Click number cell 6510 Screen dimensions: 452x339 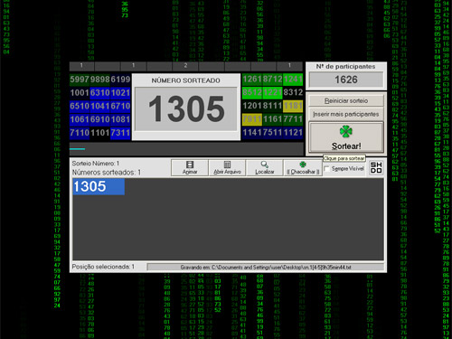80,106
